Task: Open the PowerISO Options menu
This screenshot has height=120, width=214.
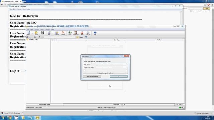Action: [x=47, y=30]
